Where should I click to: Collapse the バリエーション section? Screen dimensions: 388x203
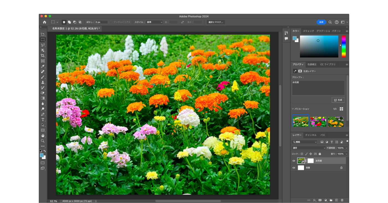coord(293,109)
